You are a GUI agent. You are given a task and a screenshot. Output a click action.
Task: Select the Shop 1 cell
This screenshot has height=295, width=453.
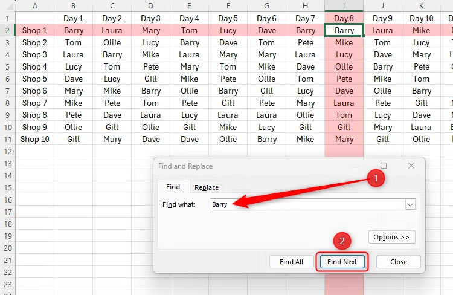coord(34,30)
